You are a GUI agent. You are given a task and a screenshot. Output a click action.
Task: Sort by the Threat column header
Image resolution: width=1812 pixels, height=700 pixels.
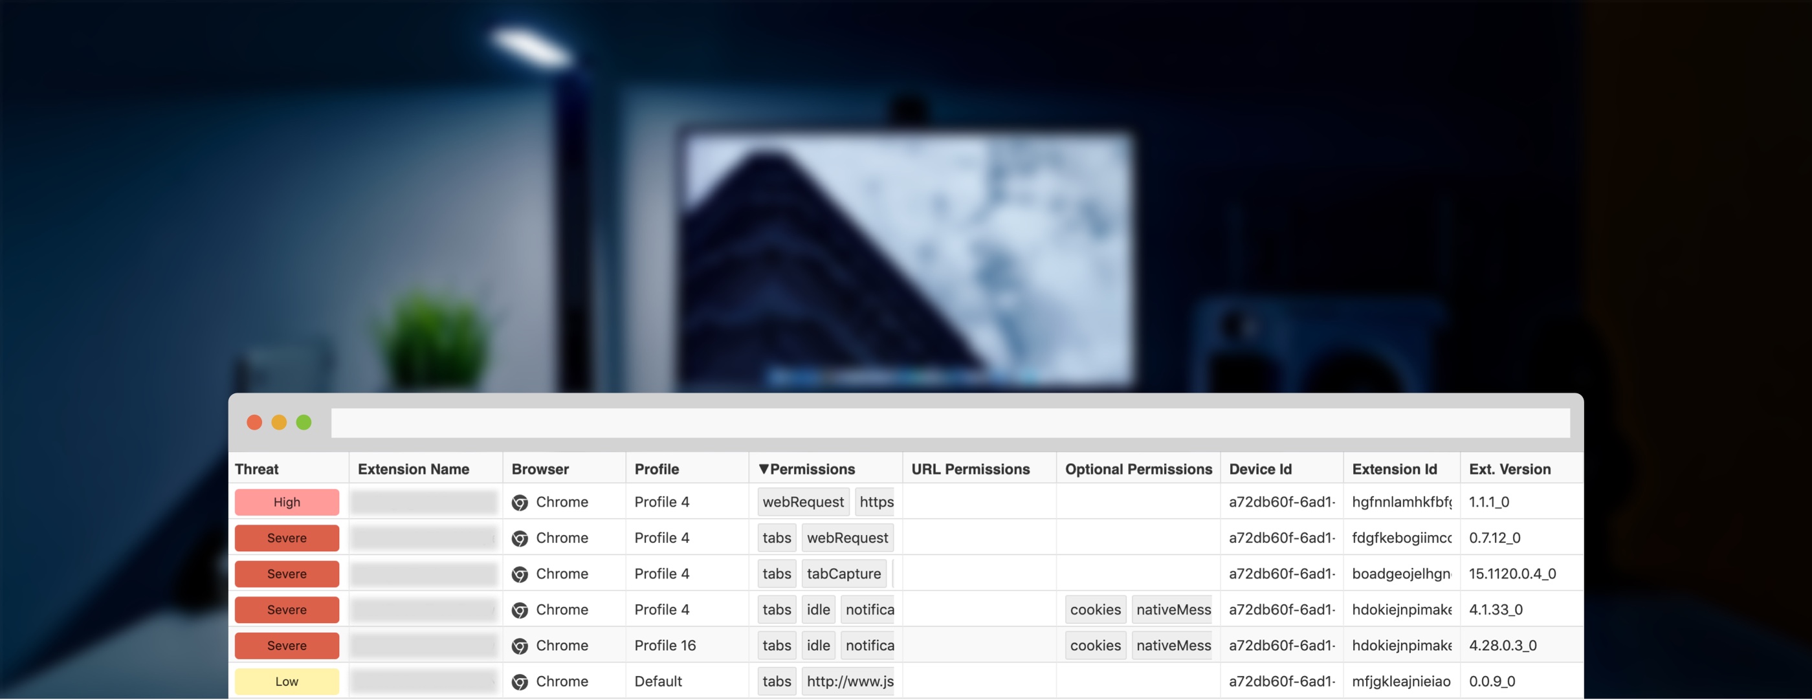click(x=257, y=469)
